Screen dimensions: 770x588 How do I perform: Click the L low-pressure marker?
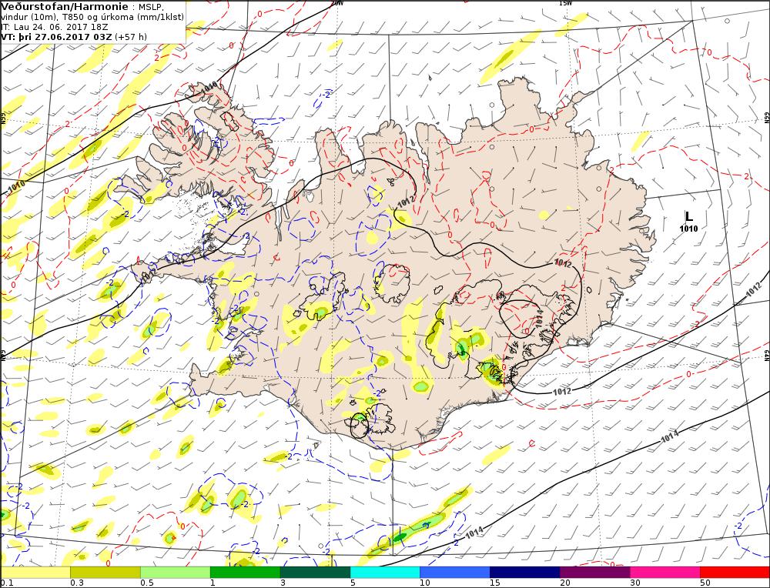689,216
